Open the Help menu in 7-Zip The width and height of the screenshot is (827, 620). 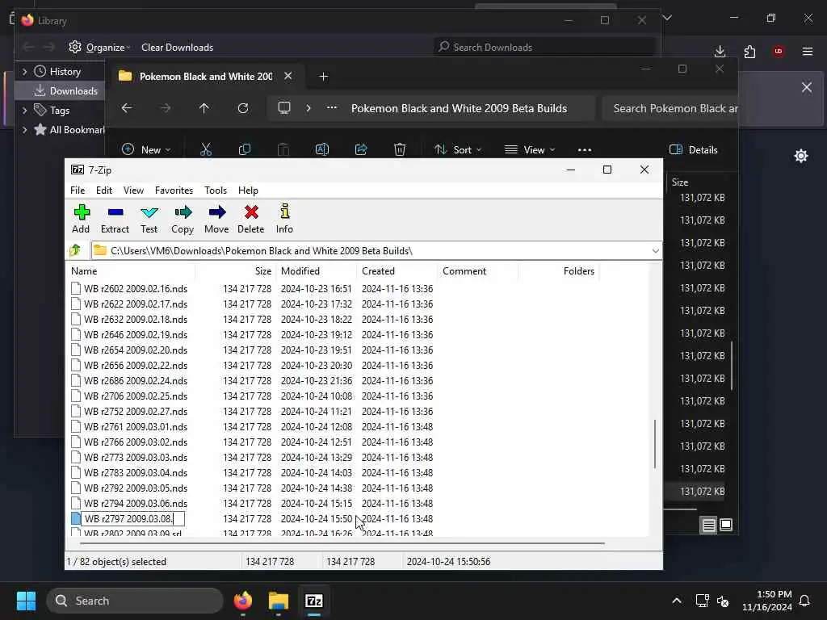click(249, 191)
